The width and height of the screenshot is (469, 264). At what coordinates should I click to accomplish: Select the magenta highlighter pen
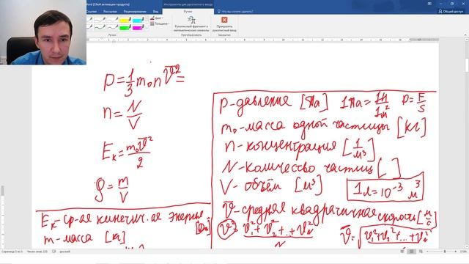(x=138, y=27)
